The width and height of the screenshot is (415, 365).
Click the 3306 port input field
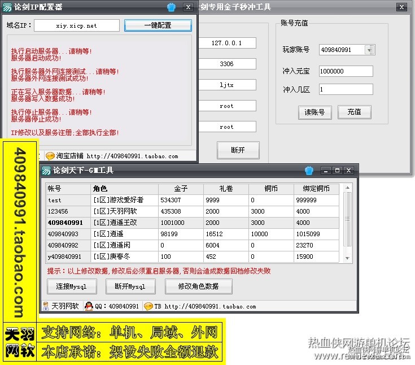(x=227, y=64)
